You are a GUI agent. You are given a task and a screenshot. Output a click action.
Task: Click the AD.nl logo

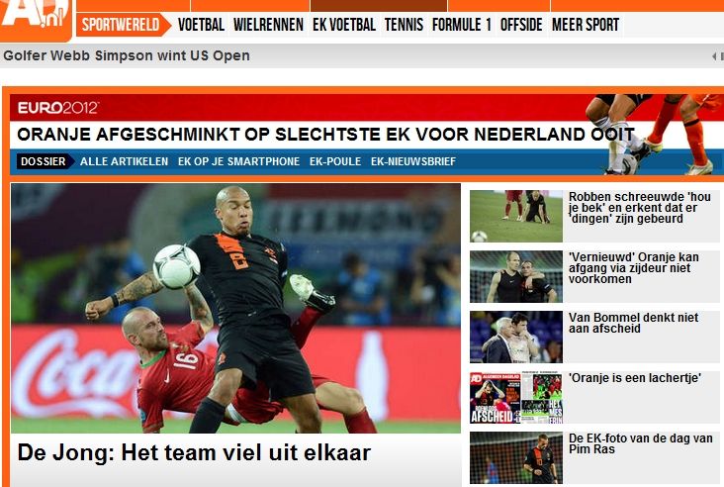(35, 19)
